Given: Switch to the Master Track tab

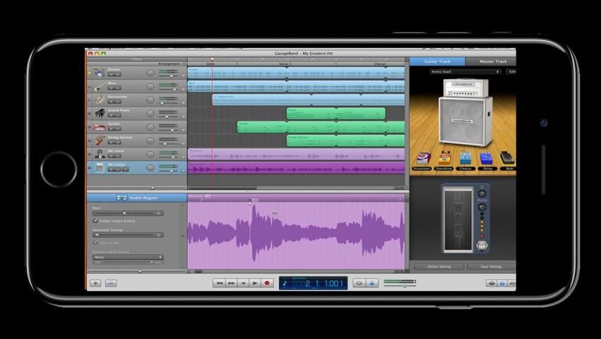Looking at the screenshot, I should (x=492, y=61).
